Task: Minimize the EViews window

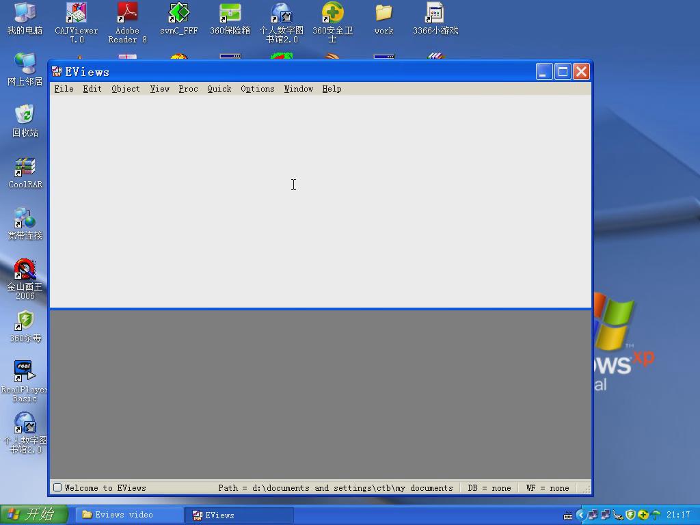Action: coord(543,71)
